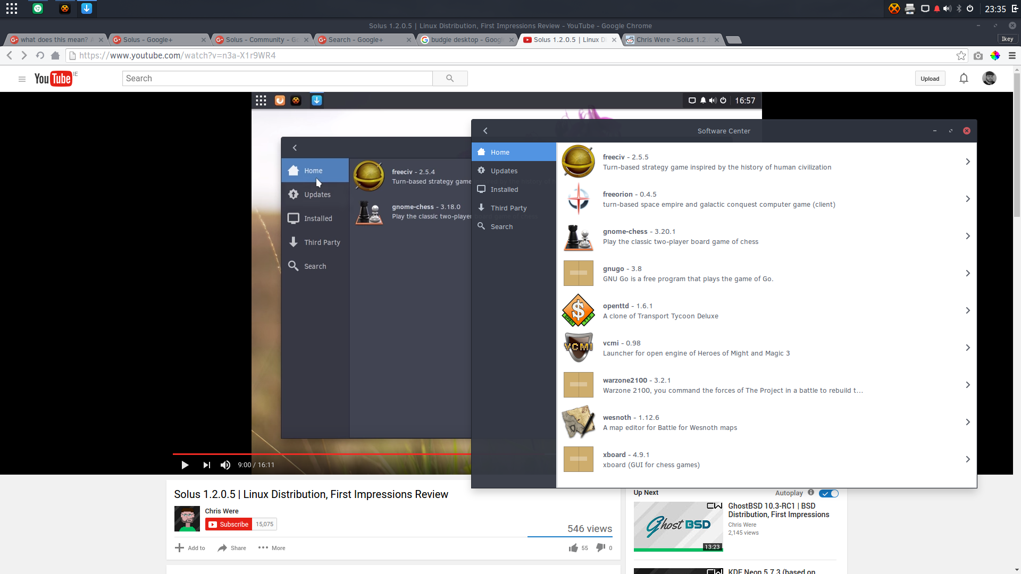Open YouTube notifications bell
Image resolution: width=1021 pixels, height=574 pixels.
pos(964,79)
